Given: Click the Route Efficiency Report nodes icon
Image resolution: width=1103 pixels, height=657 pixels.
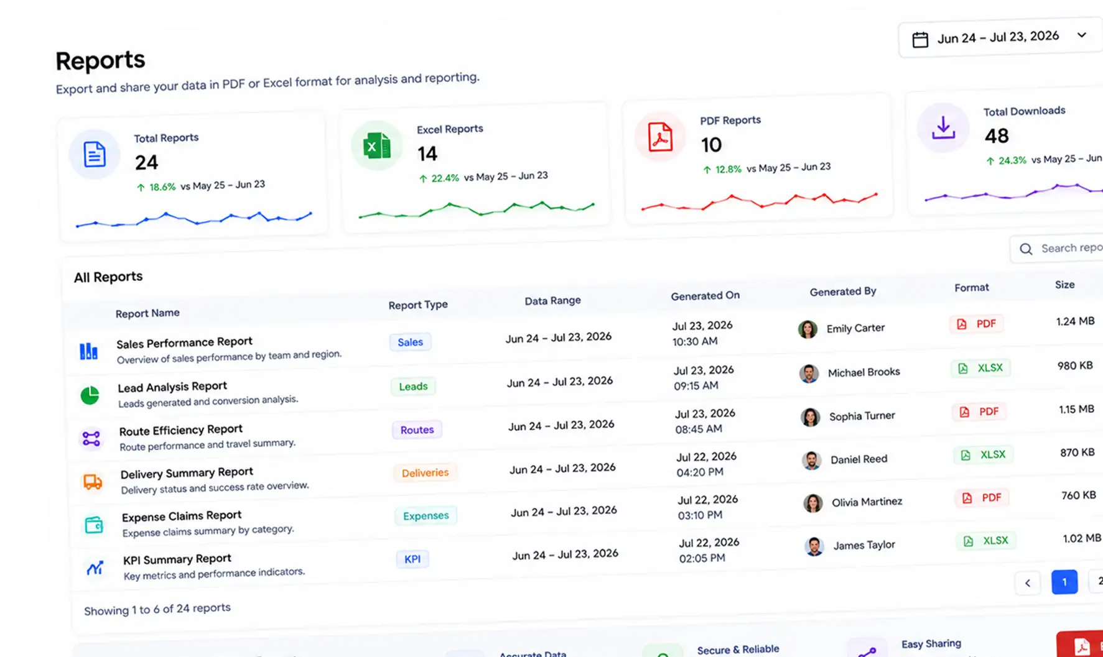Looking at the screenshot, I should 91,439.
